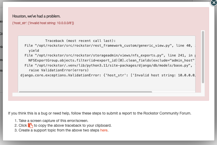
Task: Close the error dialog with the X button
Action: tap(214, 2)
